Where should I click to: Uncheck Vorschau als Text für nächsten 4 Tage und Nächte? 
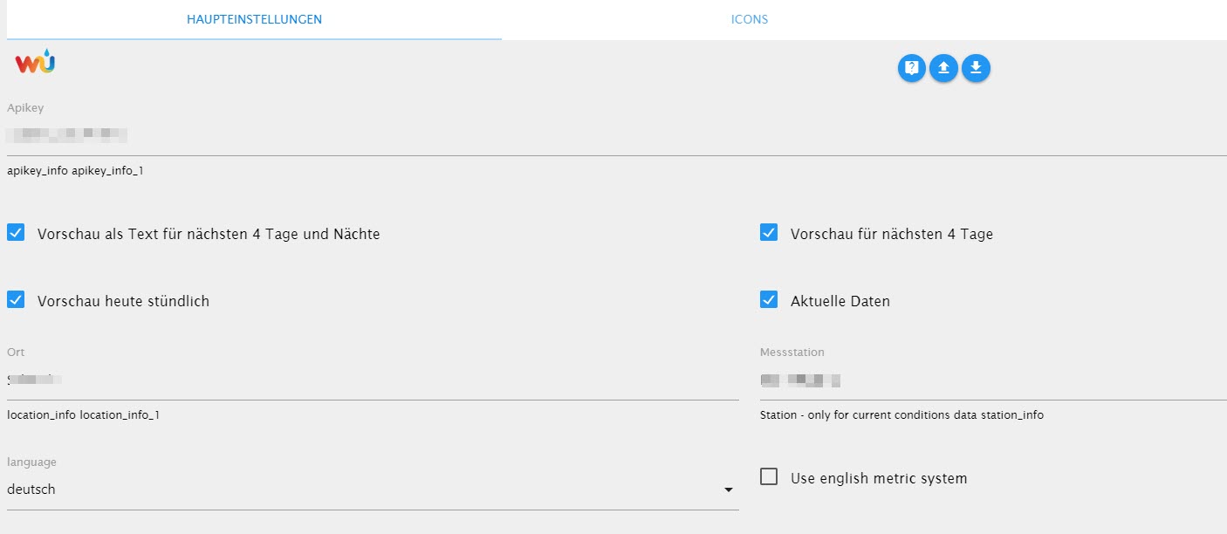pos(16,233)
